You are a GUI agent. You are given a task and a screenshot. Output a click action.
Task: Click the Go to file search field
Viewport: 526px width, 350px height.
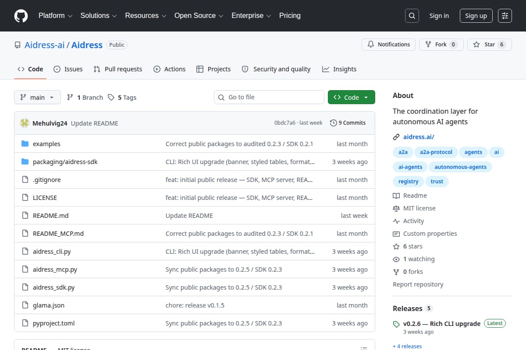coord(269,97)
